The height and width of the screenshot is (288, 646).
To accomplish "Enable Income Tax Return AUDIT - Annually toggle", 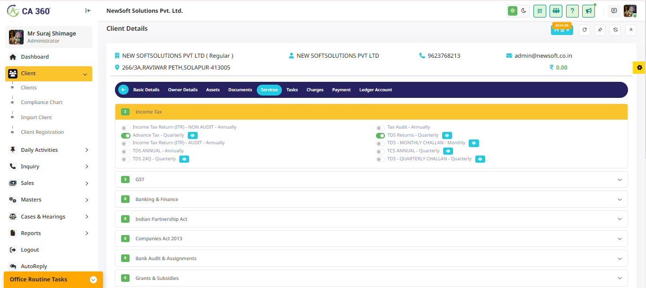I will 125,143.
